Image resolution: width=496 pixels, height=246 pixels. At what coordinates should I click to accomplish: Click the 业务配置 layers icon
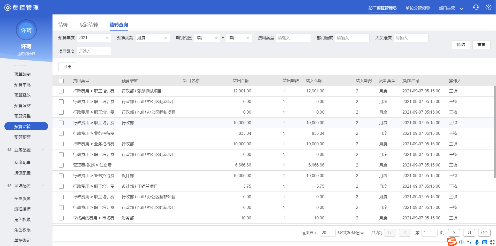pos(9,150)
